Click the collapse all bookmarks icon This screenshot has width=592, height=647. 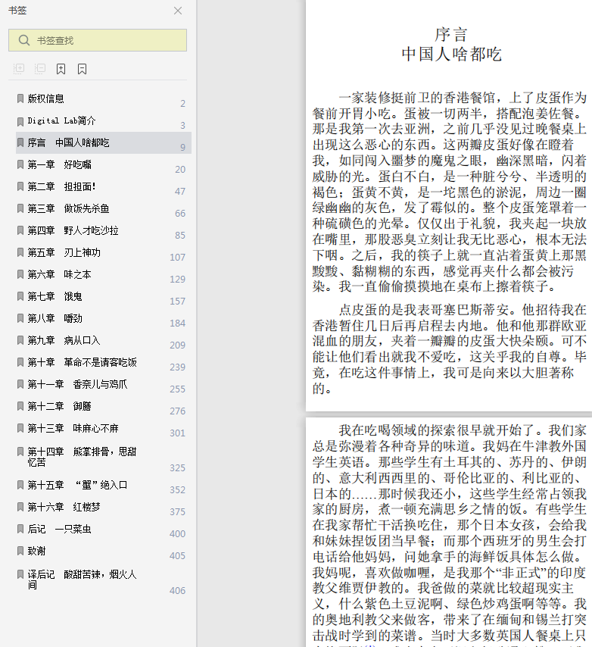pos(40,68)
